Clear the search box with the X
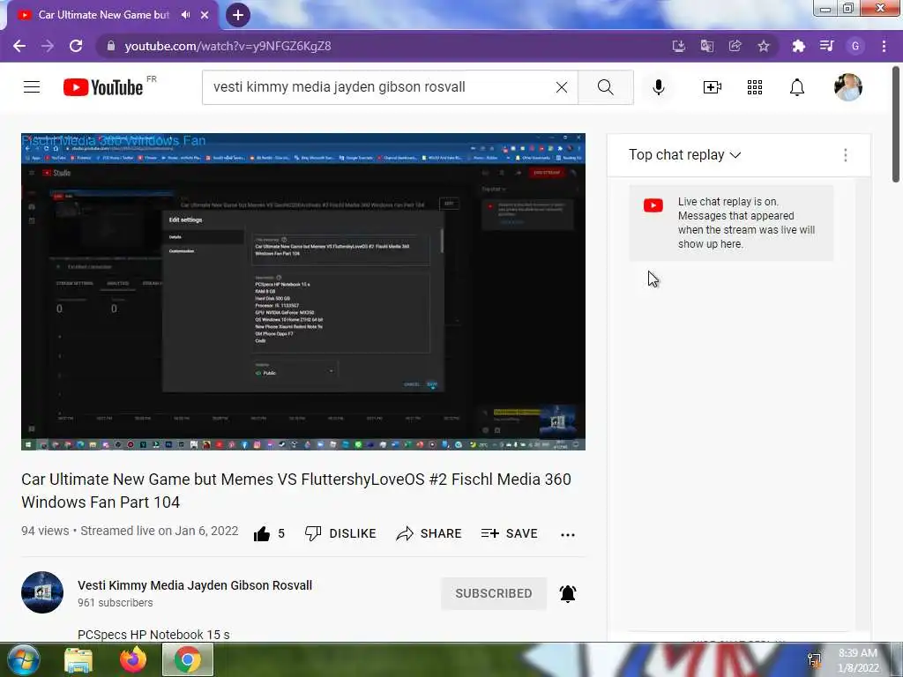The image size is (903, 677). [x=562, y=87]
